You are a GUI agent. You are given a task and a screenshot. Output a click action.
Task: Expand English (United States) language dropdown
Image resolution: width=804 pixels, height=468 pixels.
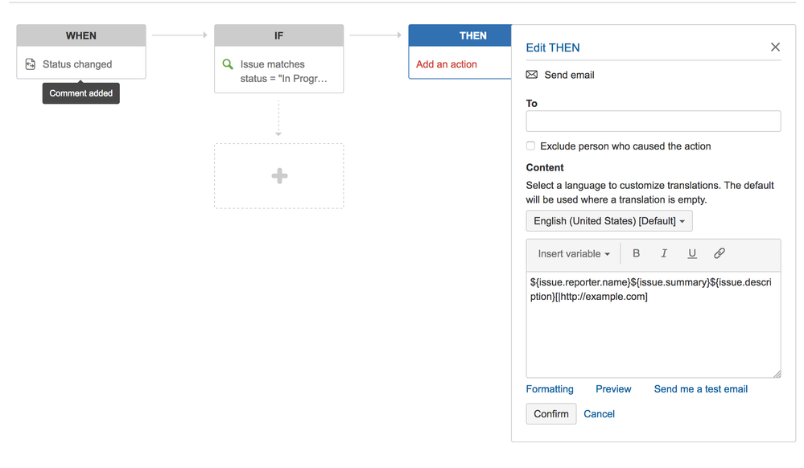point(609,221)
